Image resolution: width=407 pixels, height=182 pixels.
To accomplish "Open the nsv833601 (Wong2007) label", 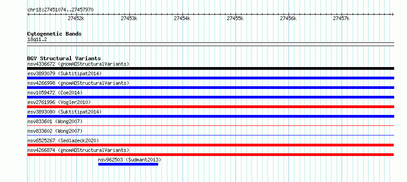I will point(55,121).
